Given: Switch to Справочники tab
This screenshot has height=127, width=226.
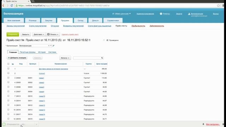Looking at the screenshot, I should tap(113, 20).
